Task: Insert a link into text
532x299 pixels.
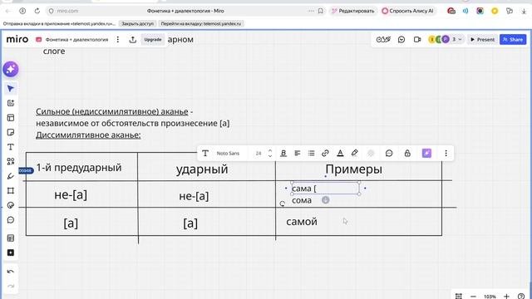Action: (x=325, y=153)
